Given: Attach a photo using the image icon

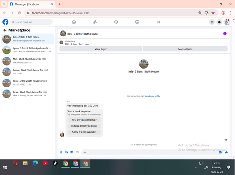Looking at the screenshot, I should [66, 152].
